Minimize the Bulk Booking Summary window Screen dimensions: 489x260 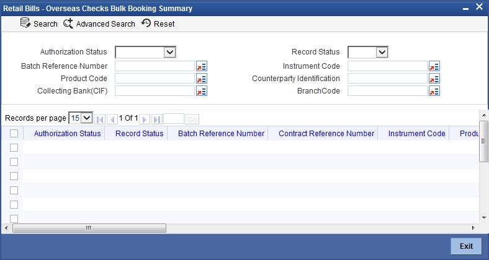coord(465,9)
